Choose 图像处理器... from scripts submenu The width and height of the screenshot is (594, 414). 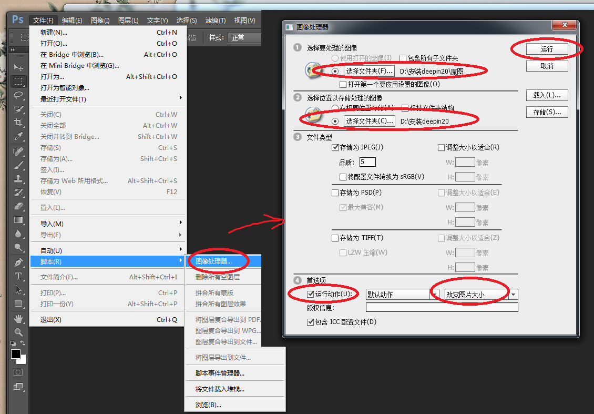point(223,261)
